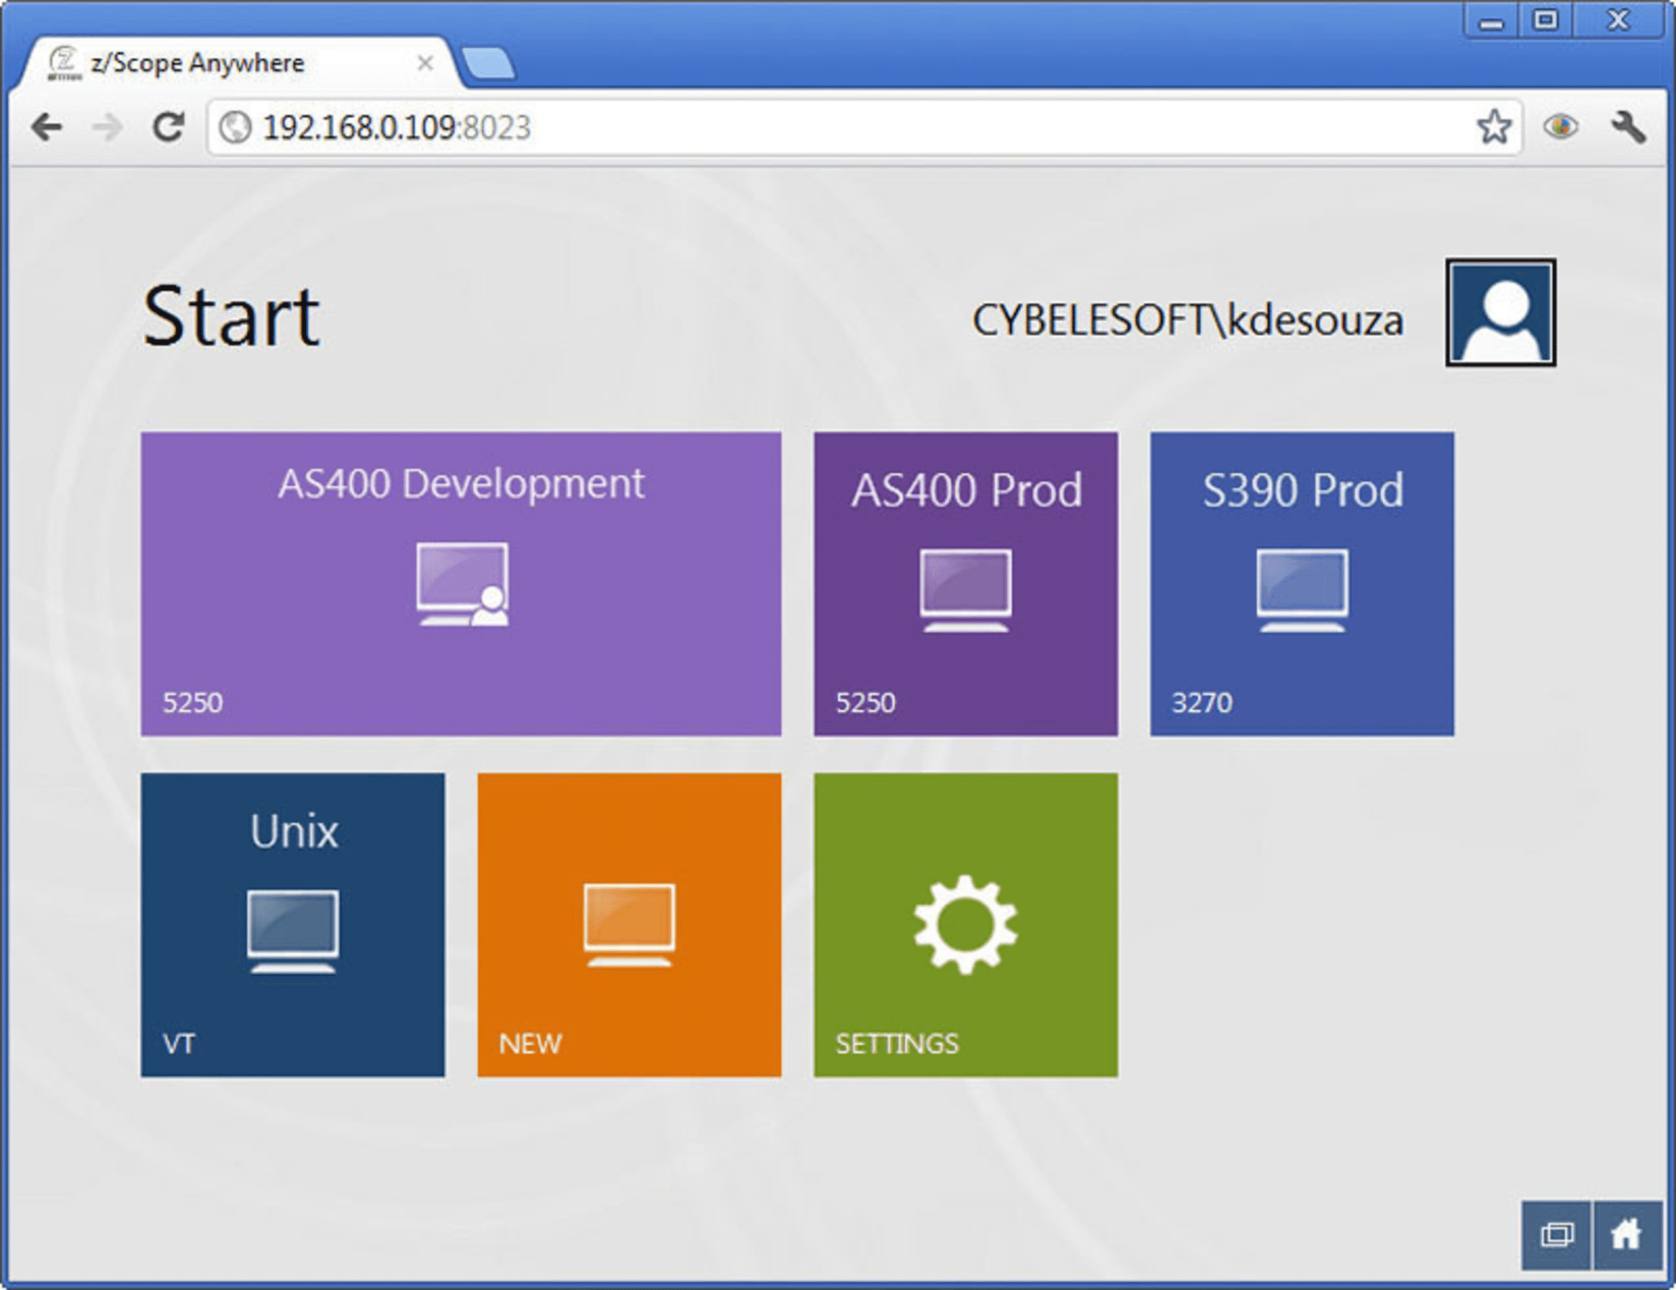Viewport: 1676px width, 1290px height.
Task: Open the AS400 Prod 5250 session
Action: point(966,582)
